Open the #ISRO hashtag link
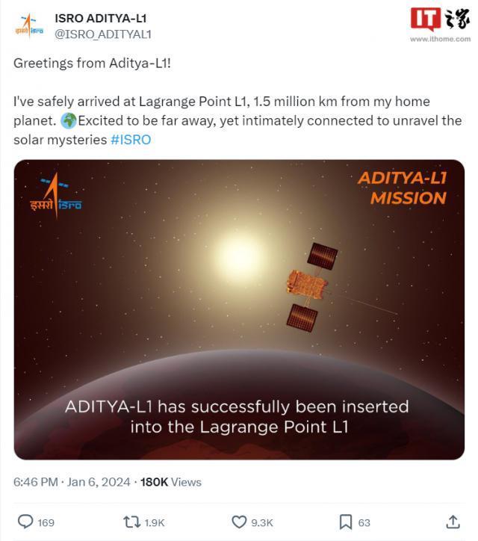 [131, 140]
